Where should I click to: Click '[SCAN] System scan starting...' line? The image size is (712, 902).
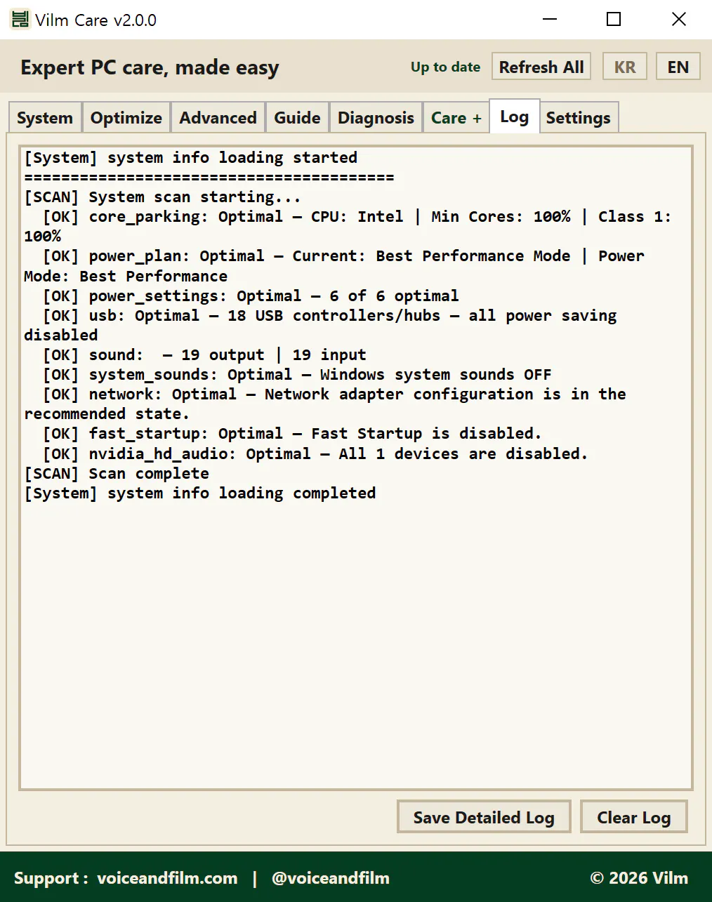click(x=162, y=197)
